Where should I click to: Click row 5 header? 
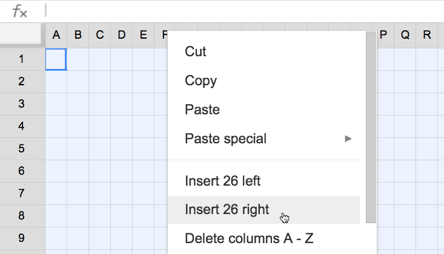point(22,149)
